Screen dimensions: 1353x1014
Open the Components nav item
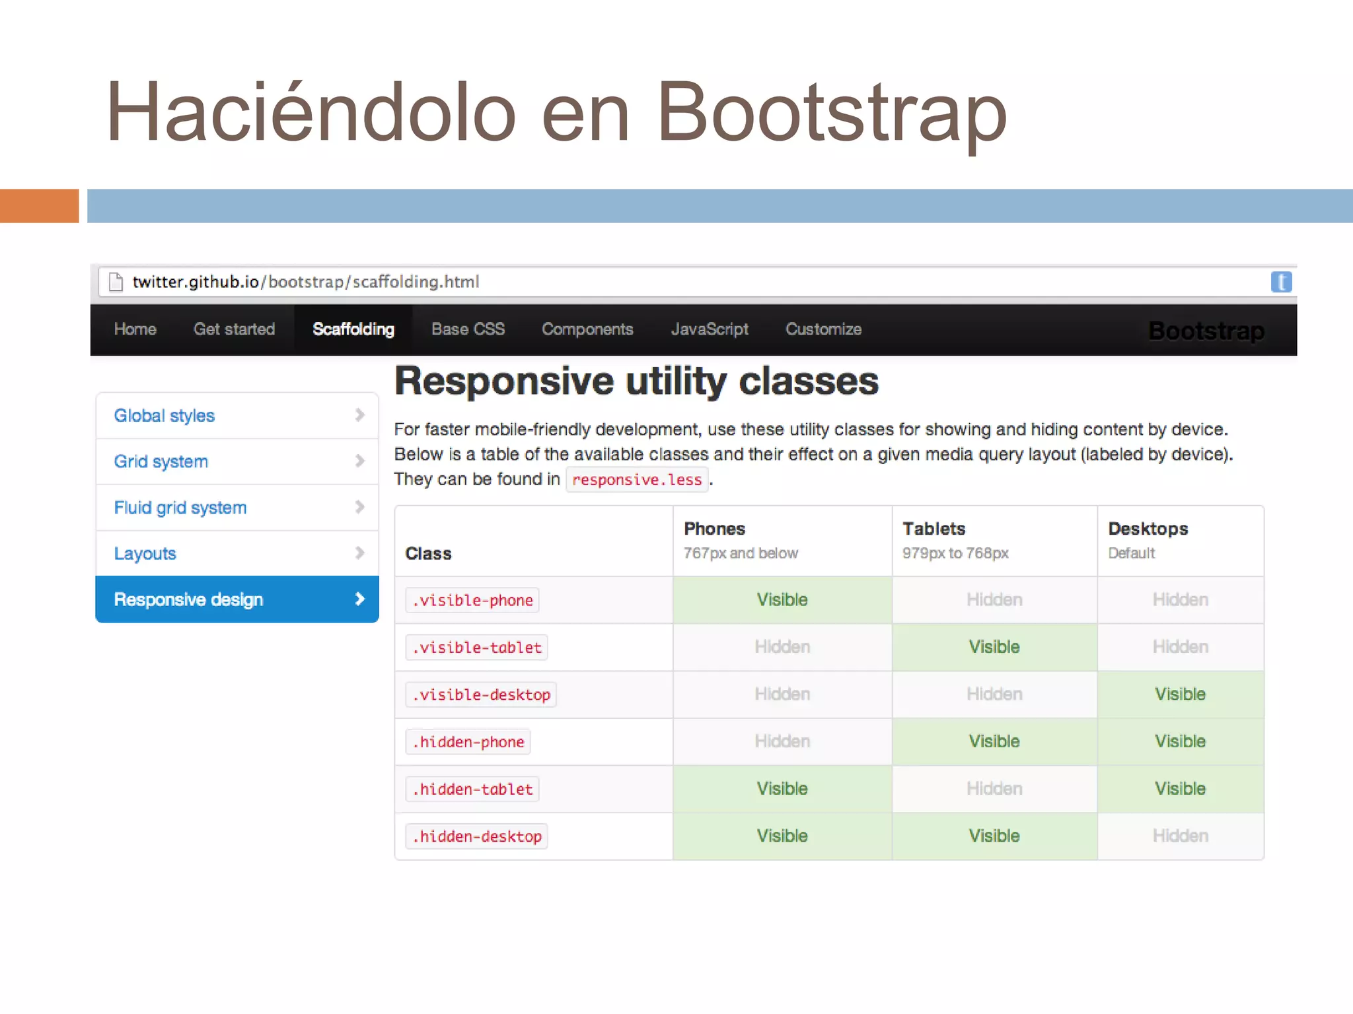[x=587, y=329]
